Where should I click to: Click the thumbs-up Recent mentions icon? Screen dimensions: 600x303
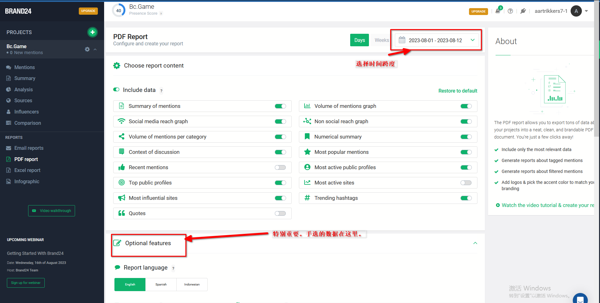pos(122,167)
